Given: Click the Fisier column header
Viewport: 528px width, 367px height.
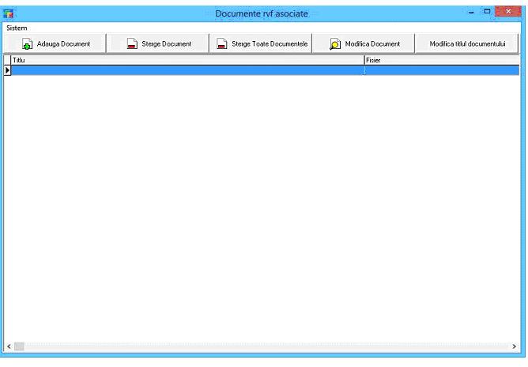Looking at the screenshot, I should [440, 60].
